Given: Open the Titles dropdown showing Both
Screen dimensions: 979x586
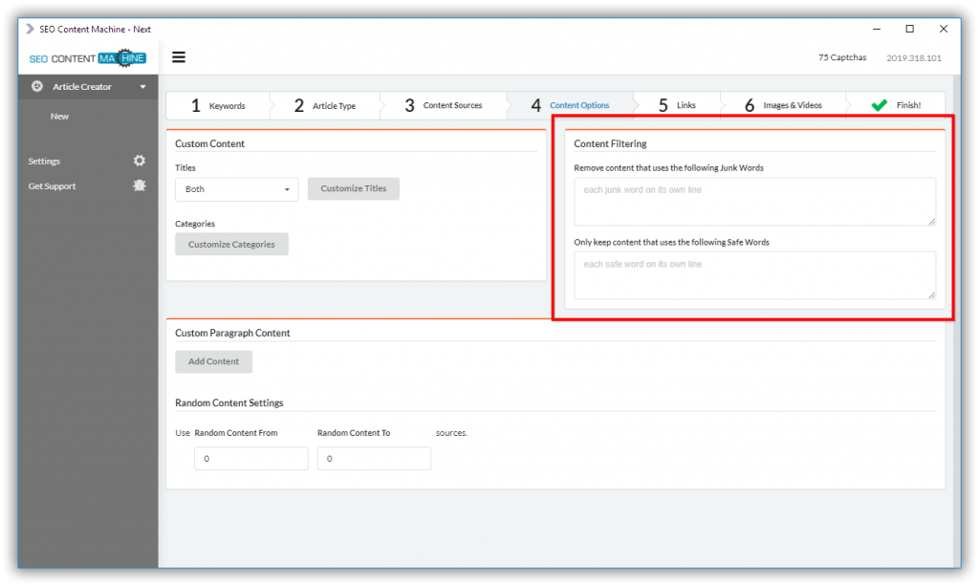Looking at the screenshot, I should click(237, 189).
